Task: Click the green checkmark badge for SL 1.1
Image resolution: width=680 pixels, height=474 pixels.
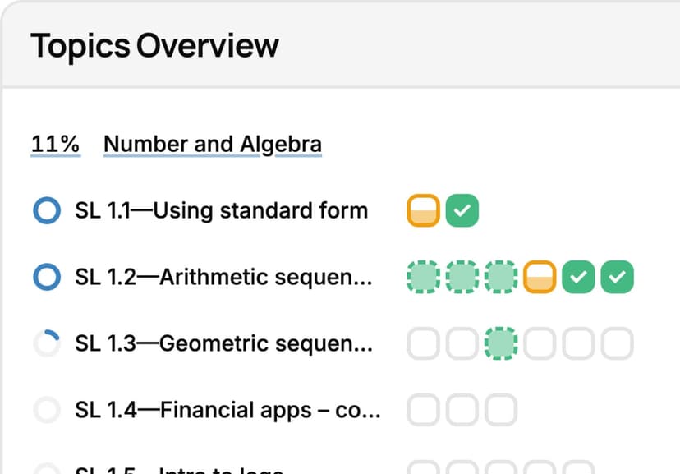Action: click(x=462, y=210)
